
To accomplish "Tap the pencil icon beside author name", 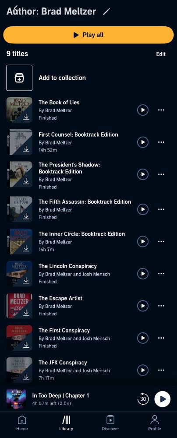I will (106, 12).
